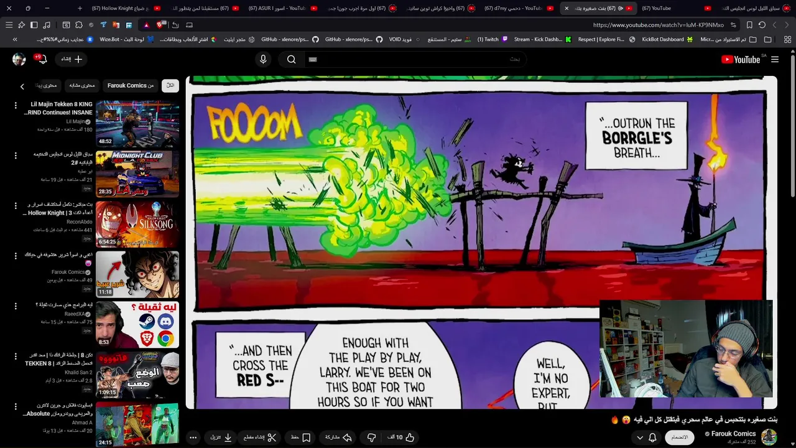Click the 'حفظ' save button

[301, 437]
